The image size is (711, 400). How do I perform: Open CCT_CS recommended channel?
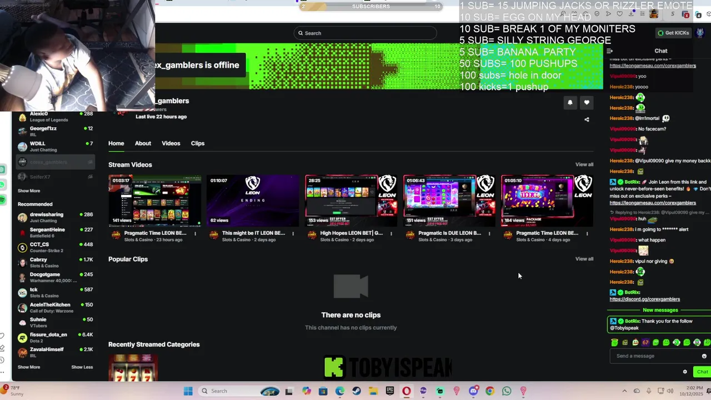pyautogui.click(x=56, y=247)
